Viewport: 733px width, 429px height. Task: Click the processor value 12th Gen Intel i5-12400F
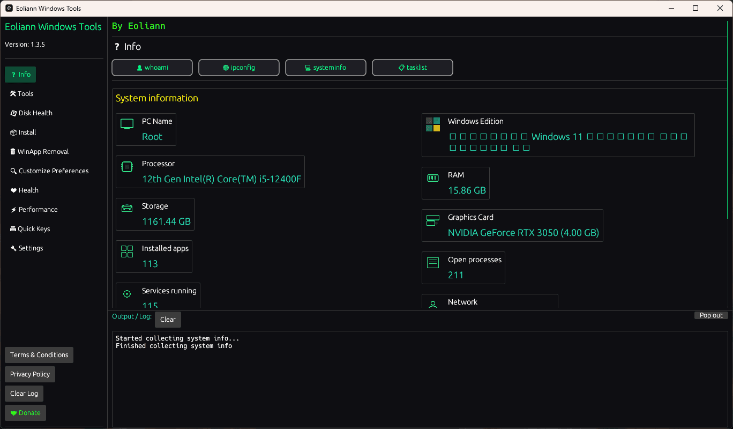(x=221, y=179)
